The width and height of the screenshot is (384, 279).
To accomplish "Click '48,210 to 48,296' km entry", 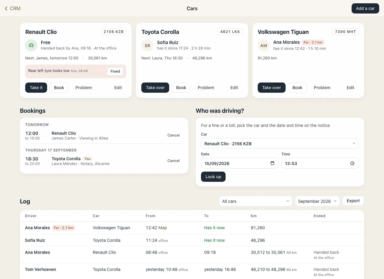I will point(268,269).
